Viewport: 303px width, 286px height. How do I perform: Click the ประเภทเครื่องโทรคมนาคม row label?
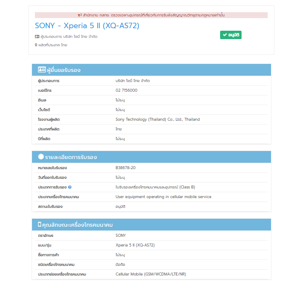(58, 197)
